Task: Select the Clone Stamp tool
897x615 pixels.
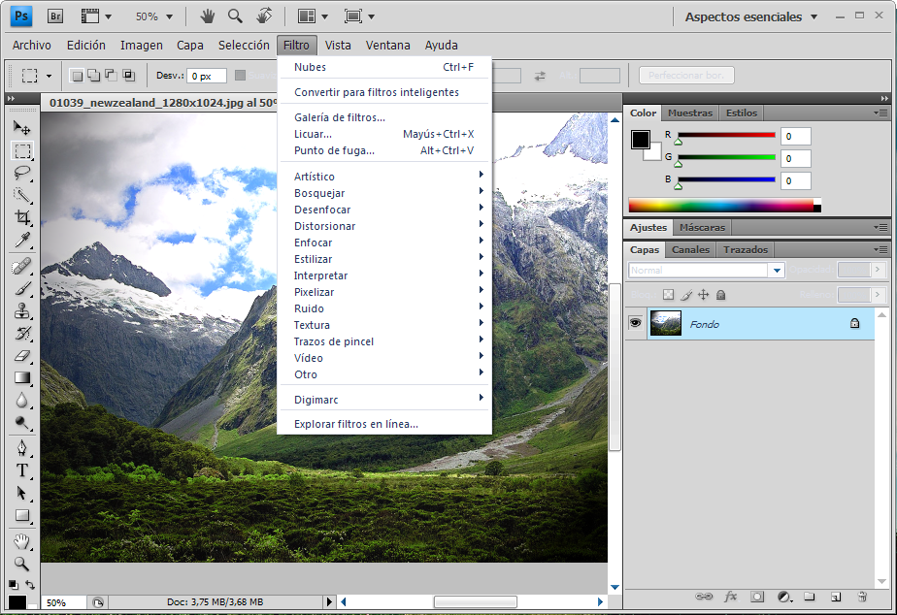Action: (x=22, y=310)
